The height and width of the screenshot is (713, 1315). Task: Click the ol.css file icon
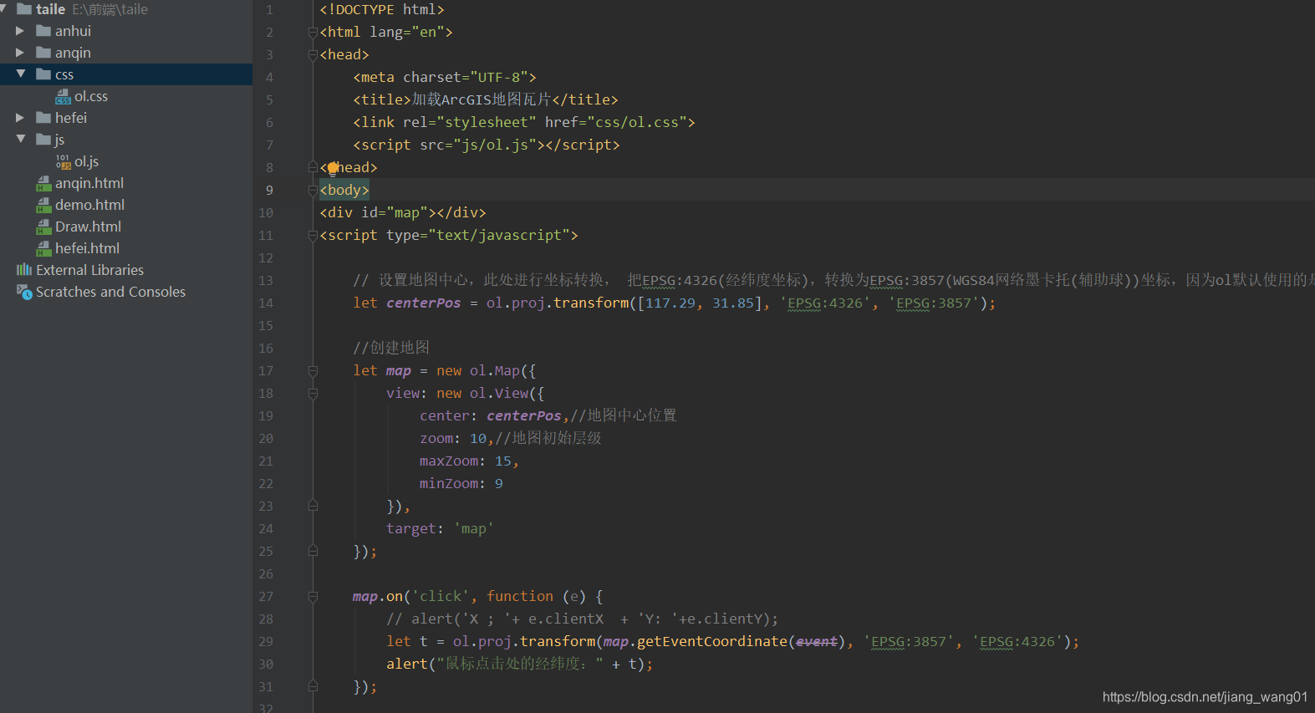tap(63, 97)
